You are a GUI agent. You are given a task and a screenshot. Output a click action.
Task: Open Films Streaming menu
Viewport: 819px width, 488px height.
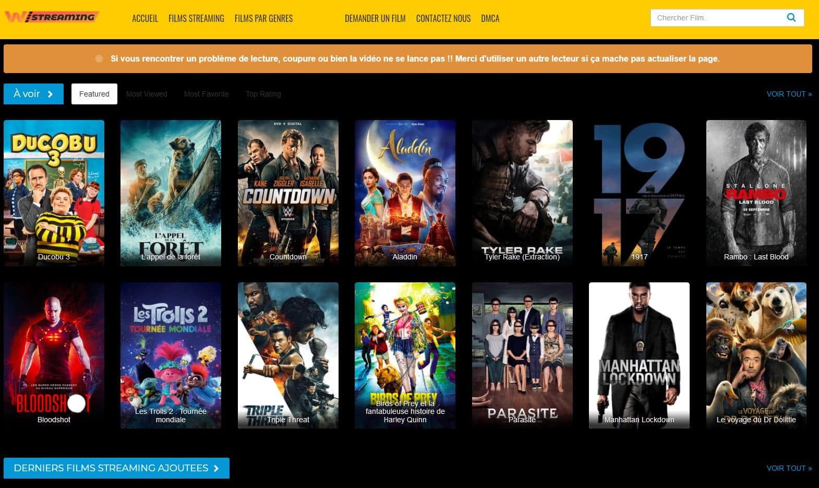point(196,19)
